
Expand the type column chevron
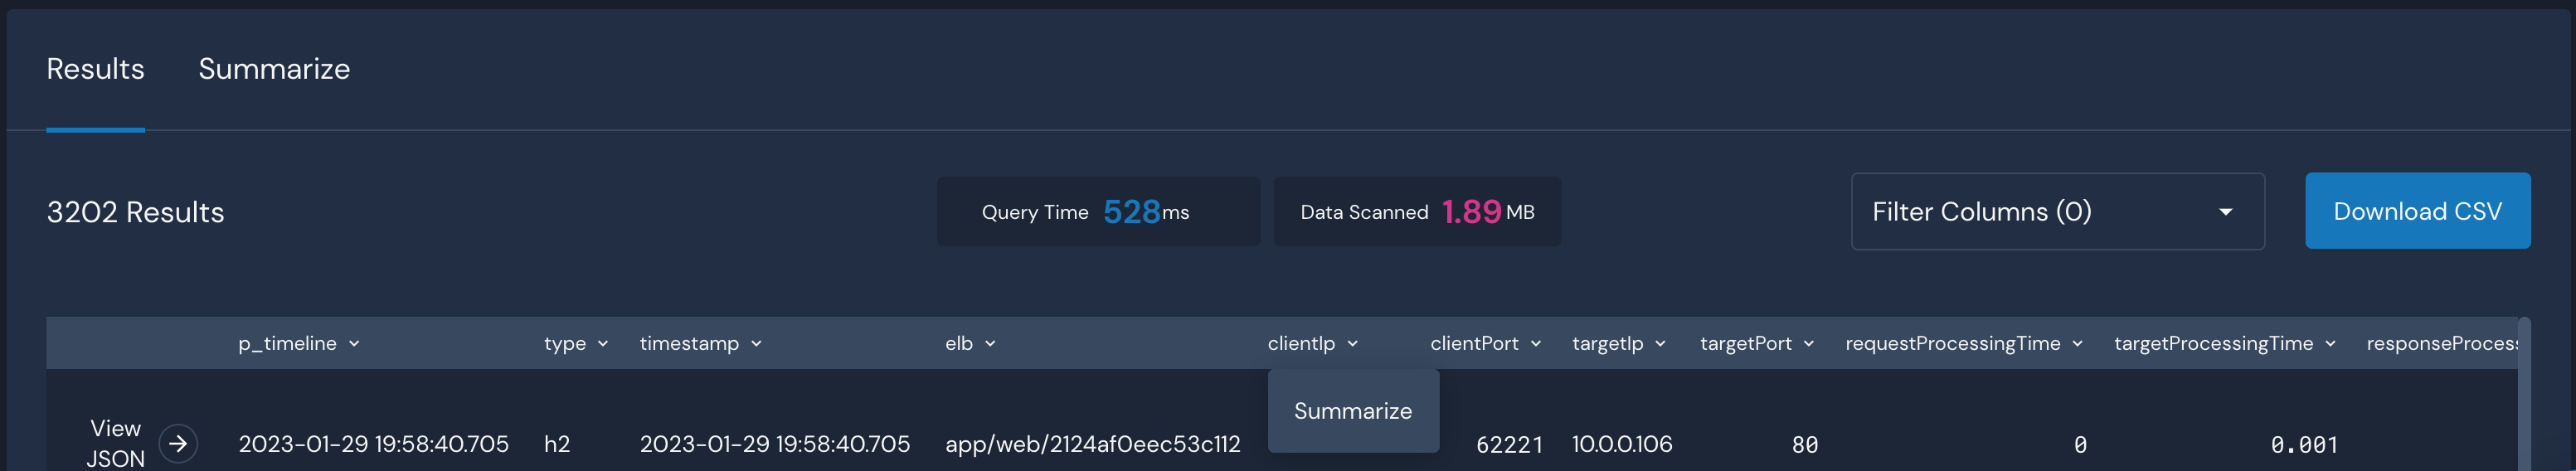(x=603, y=344)
